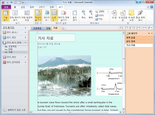Click the zoom 100% value field

pos(103,11)
